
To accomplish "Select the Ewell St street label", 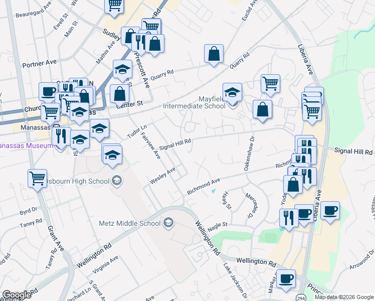I will pyautogui.click(x=61, y=22).
